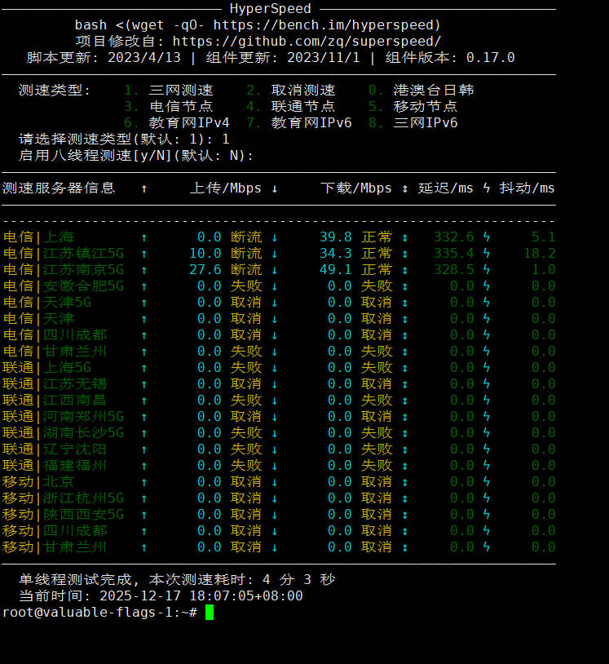Image resolution: width=609 pixels, height=664 pixels.
Task: Click the up arrow in 电信 江苏南京5G row
Action: coord(144,270)
